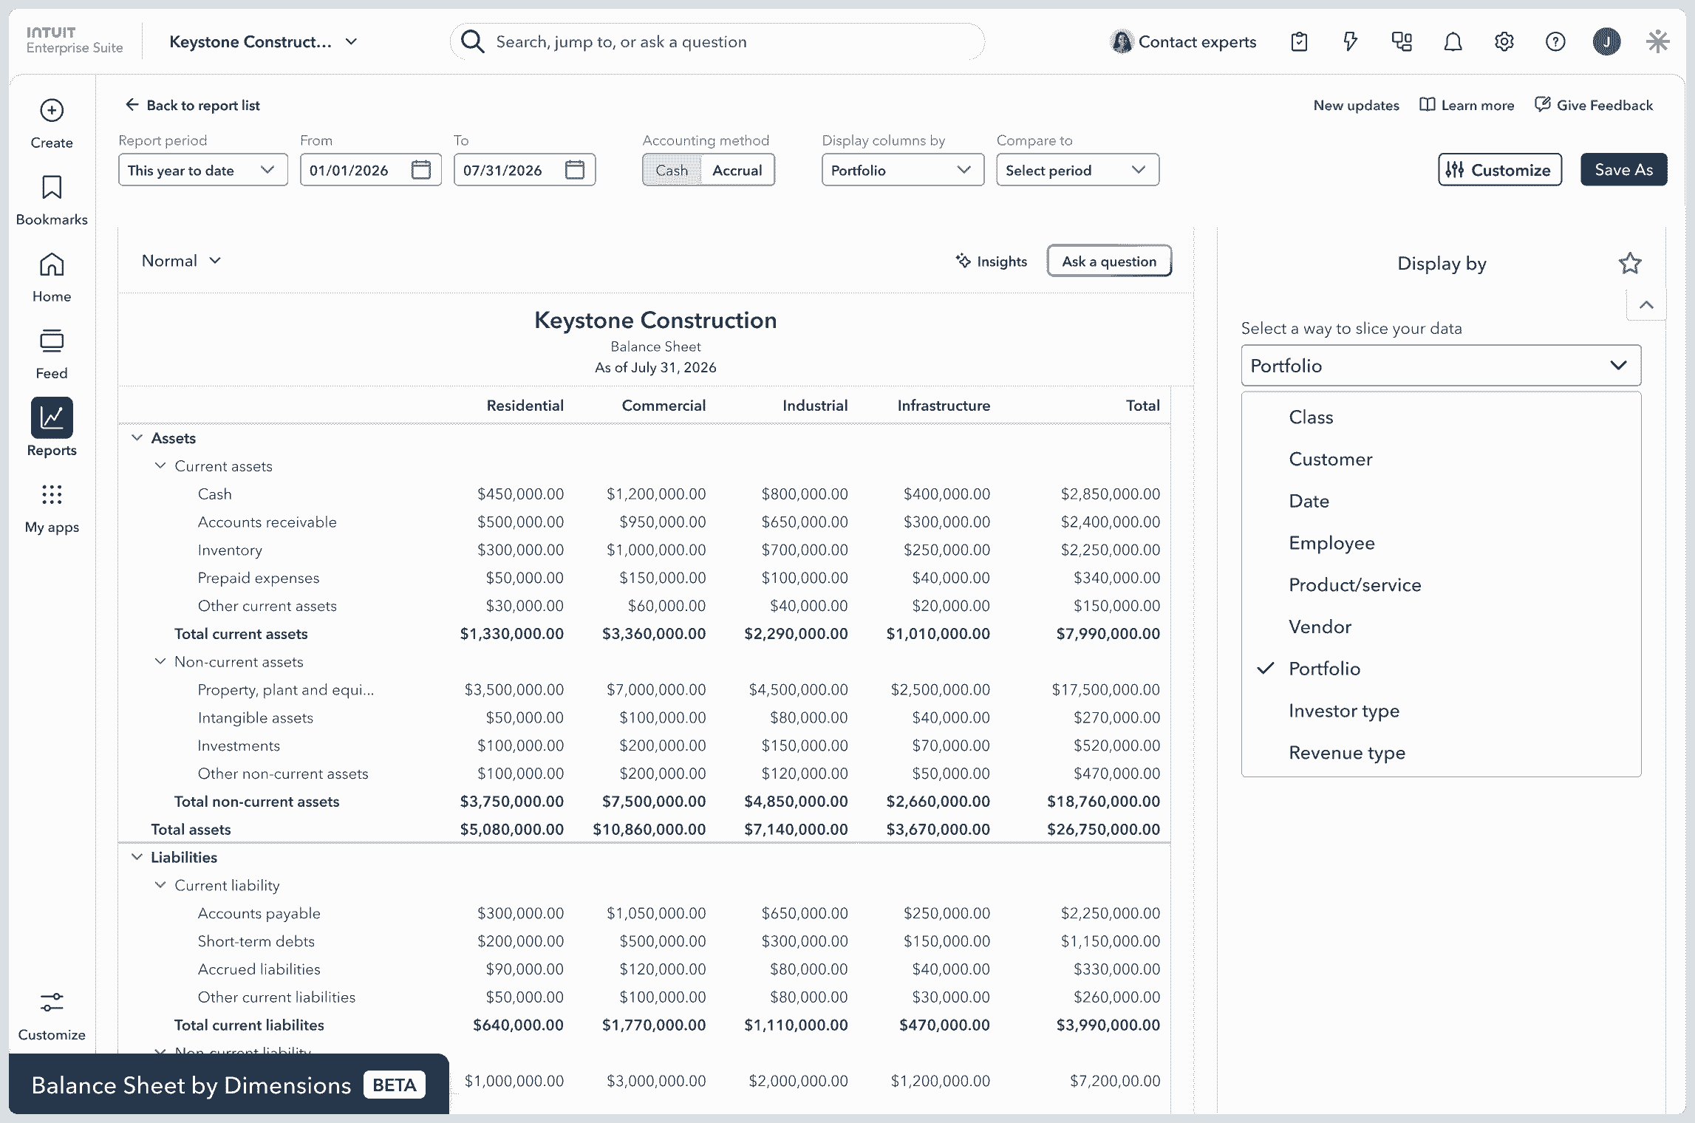The height and width of the screenshot is (1123, 1695).
Task: Collapse the Liabilities section
Action: [137, 857]
